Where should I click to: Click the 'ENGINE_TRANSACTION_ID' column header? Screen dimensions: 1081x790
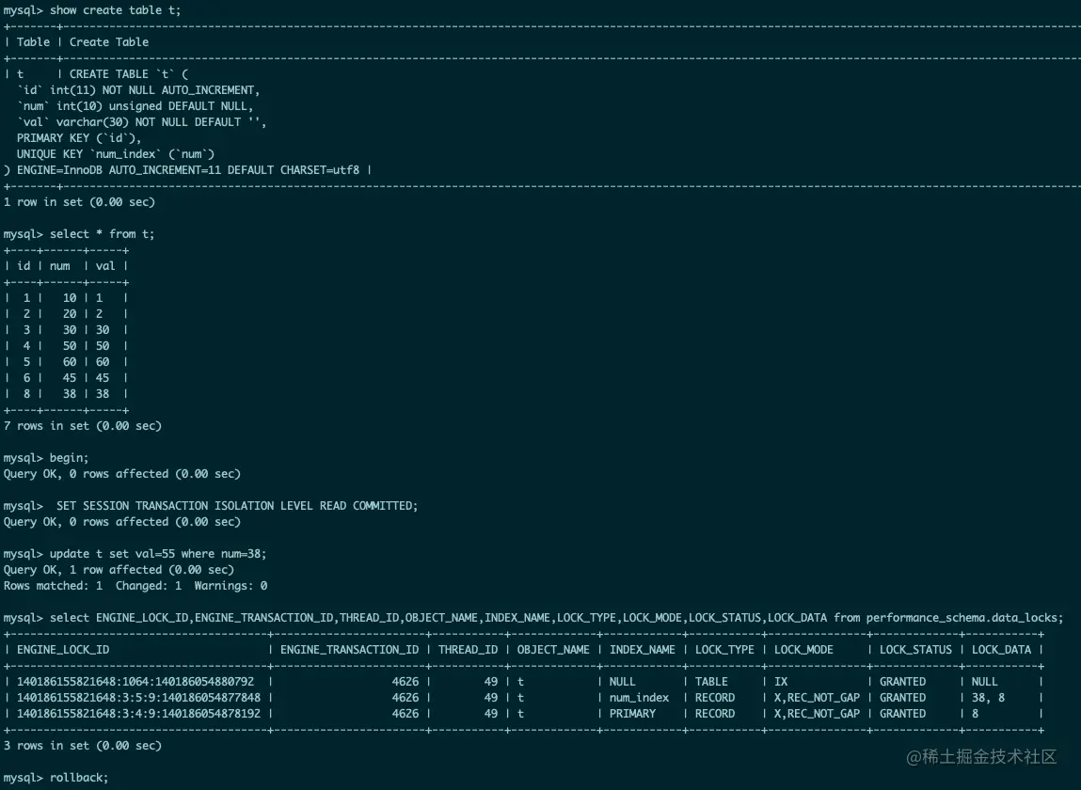point(349,649)
